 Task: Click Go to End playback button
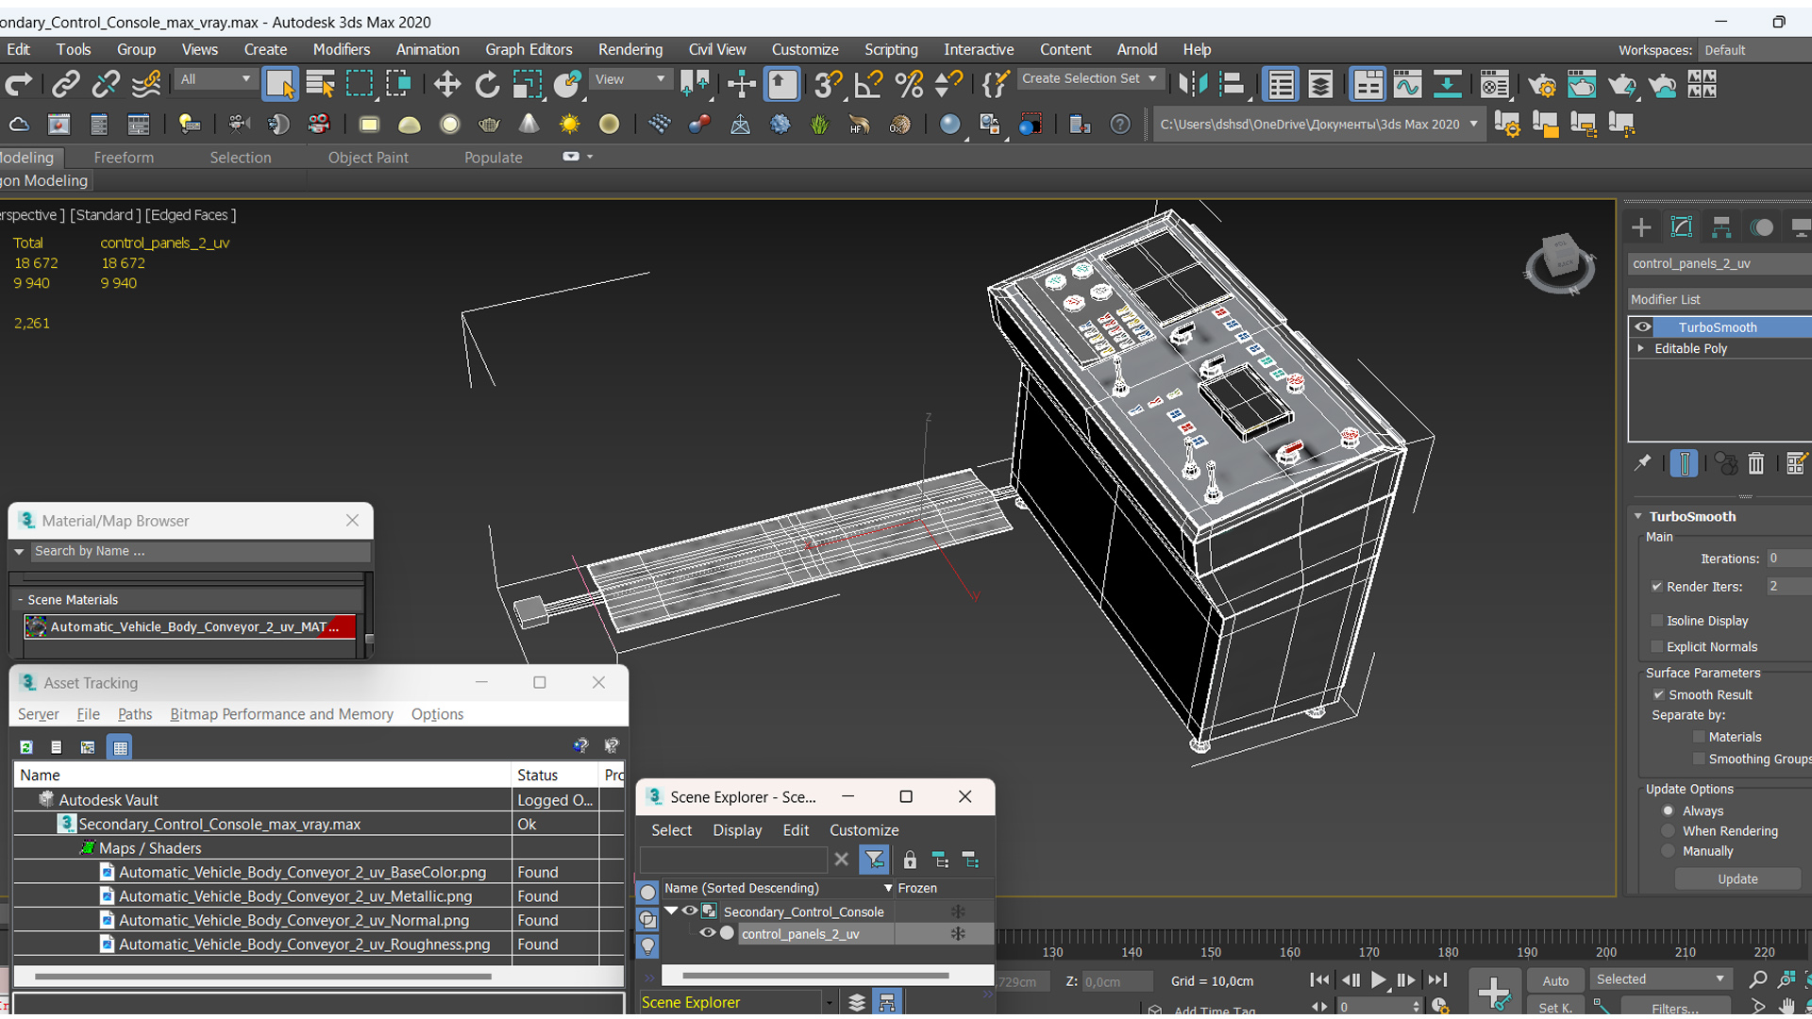click(x=1437, y=980)
